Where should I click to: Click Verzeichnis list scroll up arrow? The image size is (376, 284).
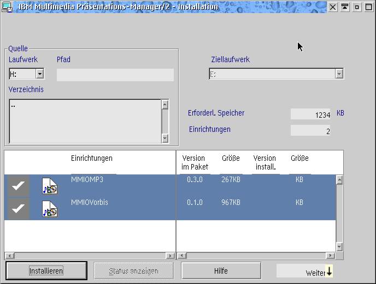(165, 104)
